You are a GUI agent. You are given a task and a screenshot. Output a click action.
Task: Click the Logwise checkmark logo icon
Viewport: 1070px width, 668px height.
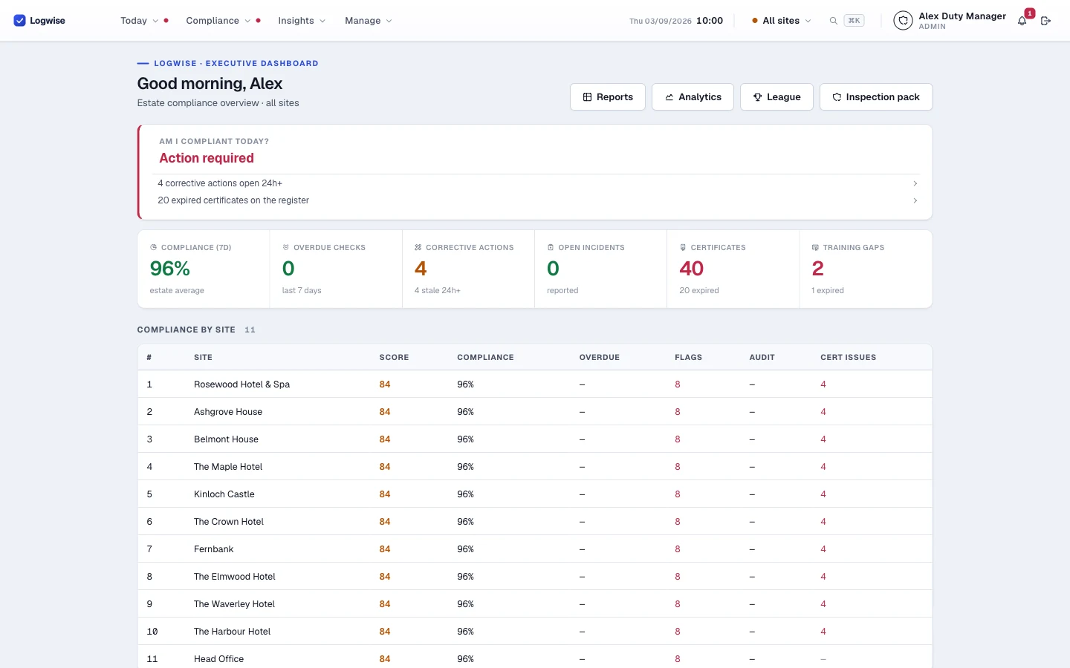click(x=19, y=21)
